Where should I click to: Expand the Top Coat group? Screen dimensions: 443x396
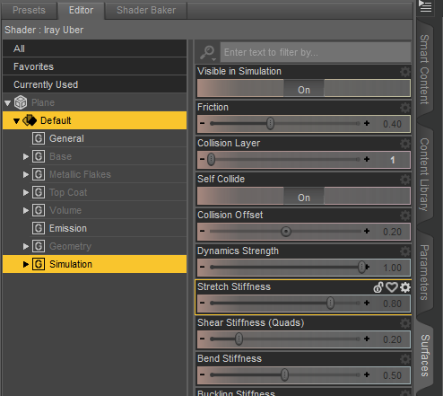26,192
